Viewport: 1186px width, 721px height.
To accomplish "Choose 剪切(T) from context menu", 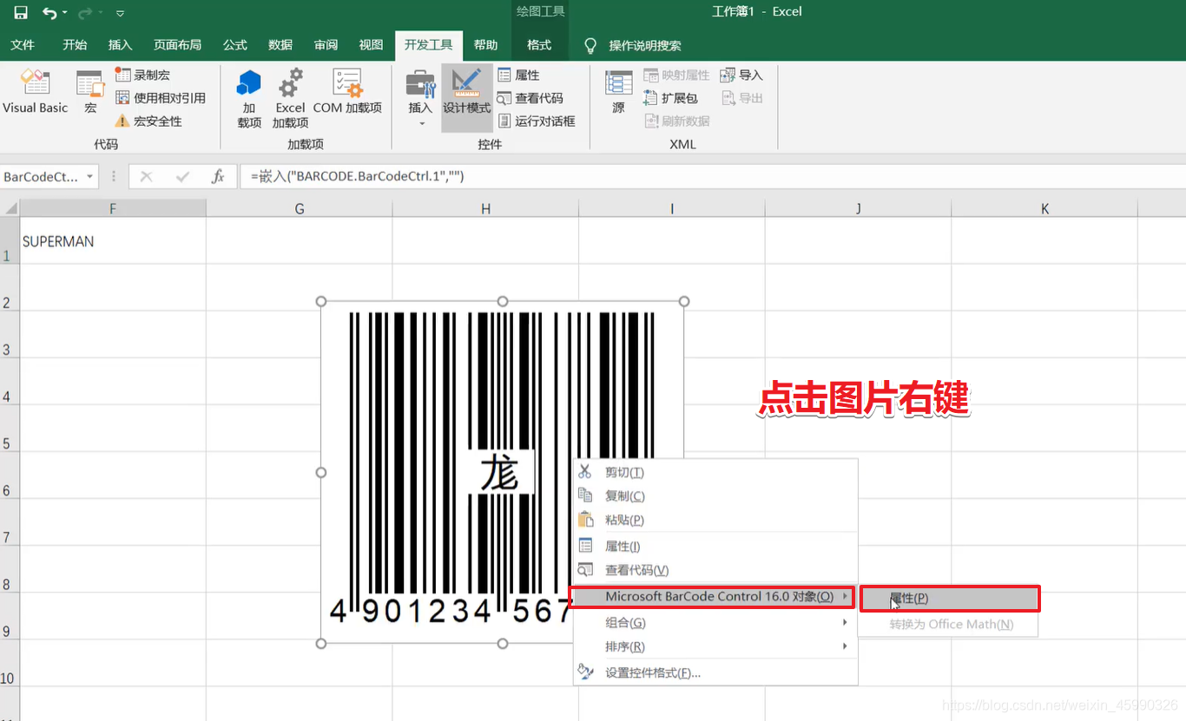I will point(715,472).
